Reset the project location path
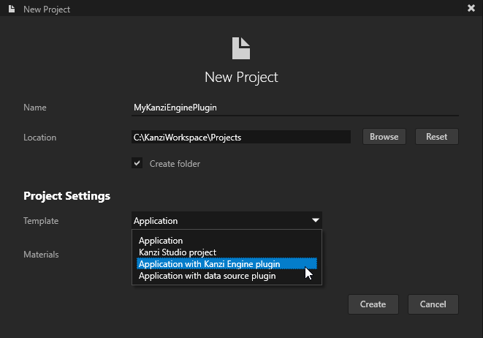Image resolution: width=483 pixels, height=338 pixels. (436, 137)
